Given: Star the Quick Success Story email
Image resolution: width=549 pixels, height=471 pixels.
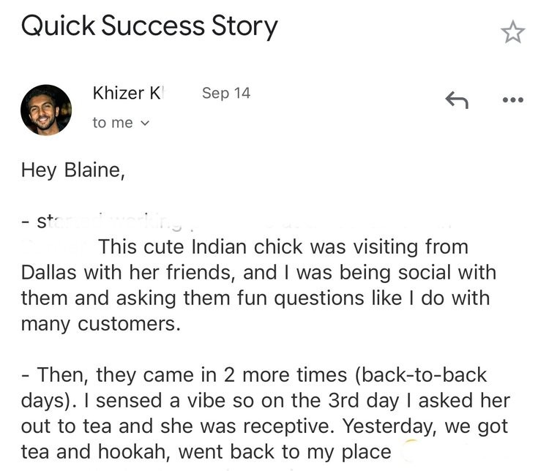Looking at the screenshot, I should [x=512, y=32].
